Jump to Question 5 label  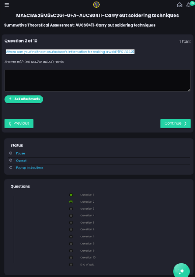point(87,223)
